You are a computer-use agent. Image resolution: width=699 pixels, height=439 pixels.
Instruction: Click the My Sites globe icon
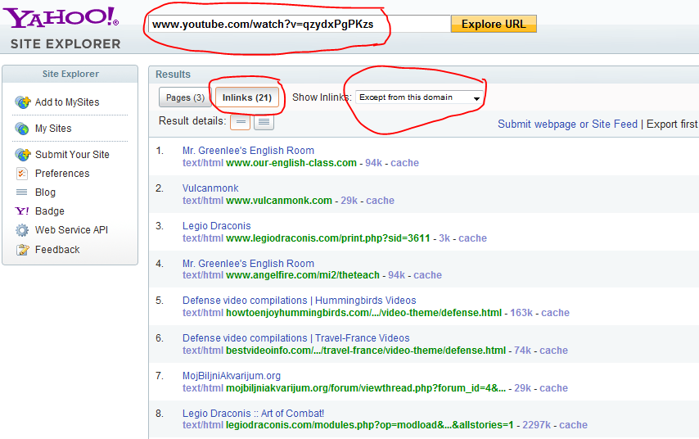pyautogui.click(x=22, y=129)
